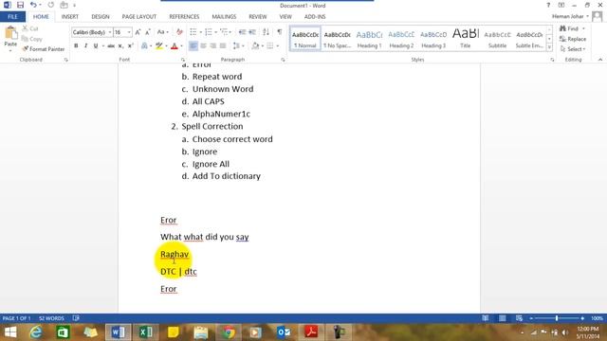Viewport: 607px width, 341px height.
Task: Increase paragraph indent
Action: (x=252, y=32)
